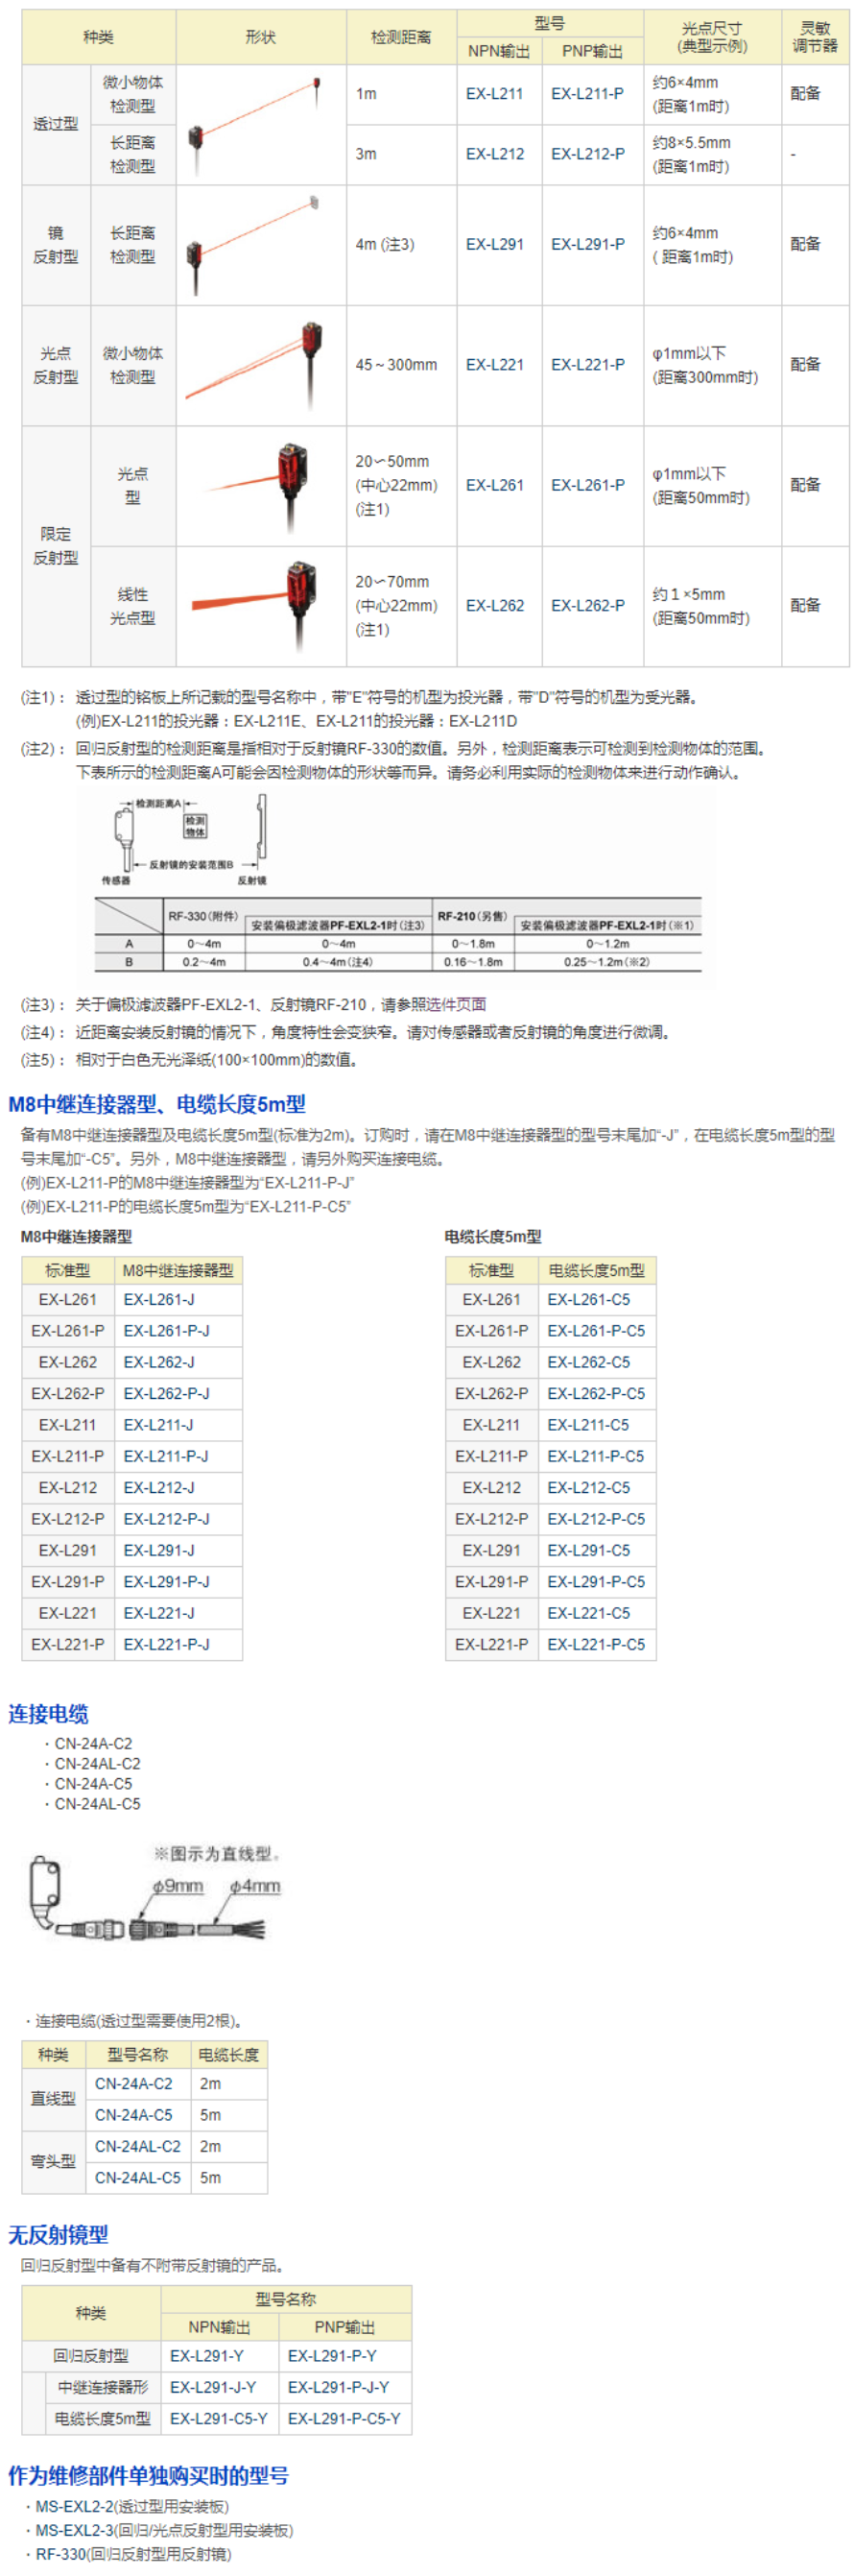854x2576 pixels.
Task: Click the EX-L262 line spot sensor image
Action: pyautogui.click(x=260, y=606)
